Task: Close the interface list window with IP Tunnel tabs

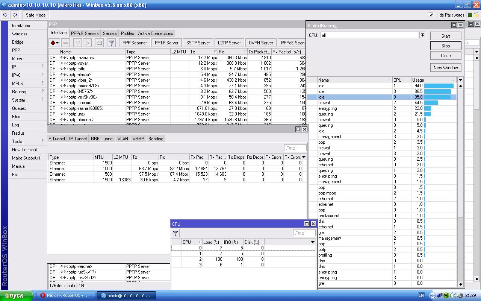Action: pyautogui.click(x=304, y=129)
